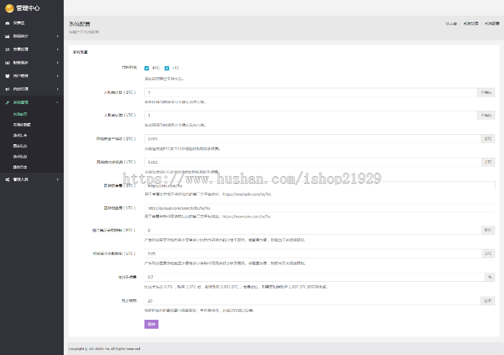Click the users icon for 用户管理
The height and width of the screenshot is (355, 504).
point(7,76)
